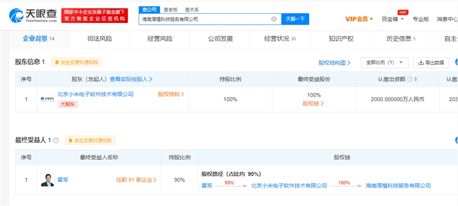Click the 最终受益人名称 column header
The width and height of the screenshot is (458, 206).
coord(99,157)
